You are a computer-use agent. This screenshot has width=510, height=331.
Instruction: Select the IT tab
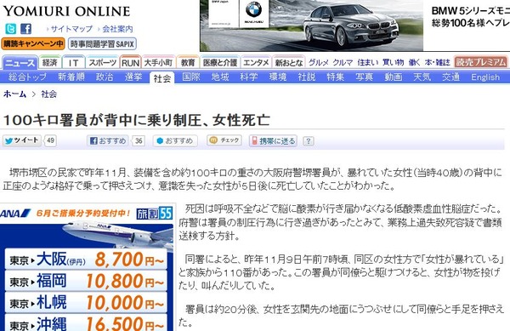[x=73, y=62]
